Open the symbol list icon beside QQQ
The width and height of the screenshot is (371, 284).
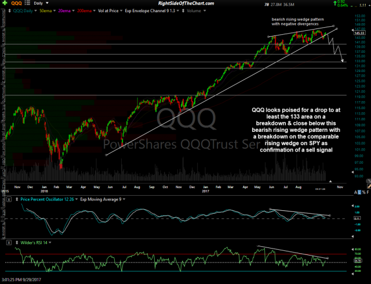27,3
